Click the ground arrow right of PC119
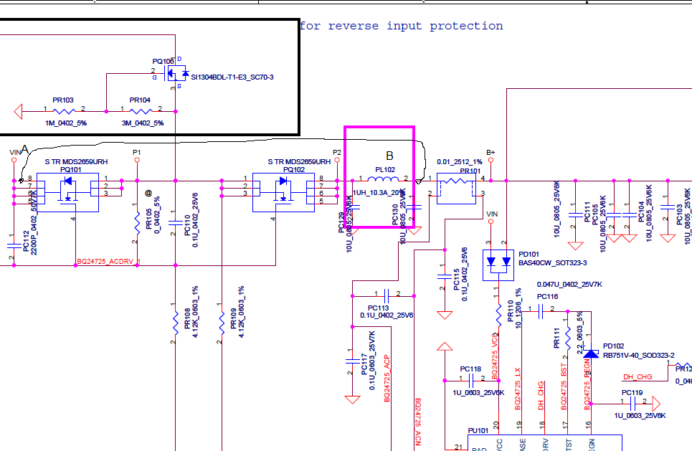The image size is (692, 451). pos(656,404)
